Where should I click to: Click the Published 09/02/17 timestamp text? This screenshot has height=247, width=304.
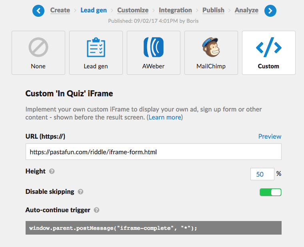(153, 21)
